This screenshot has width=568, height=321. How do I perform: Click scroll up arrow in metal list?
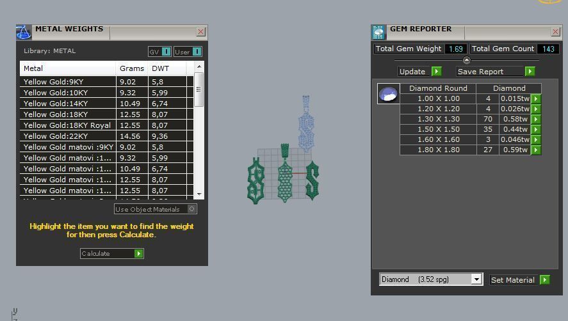[x=199, y=67]
